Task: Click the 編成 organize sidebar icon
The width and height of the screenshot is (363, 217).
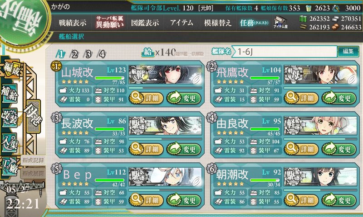Action: pyautogui.click(x=11, y=69)
